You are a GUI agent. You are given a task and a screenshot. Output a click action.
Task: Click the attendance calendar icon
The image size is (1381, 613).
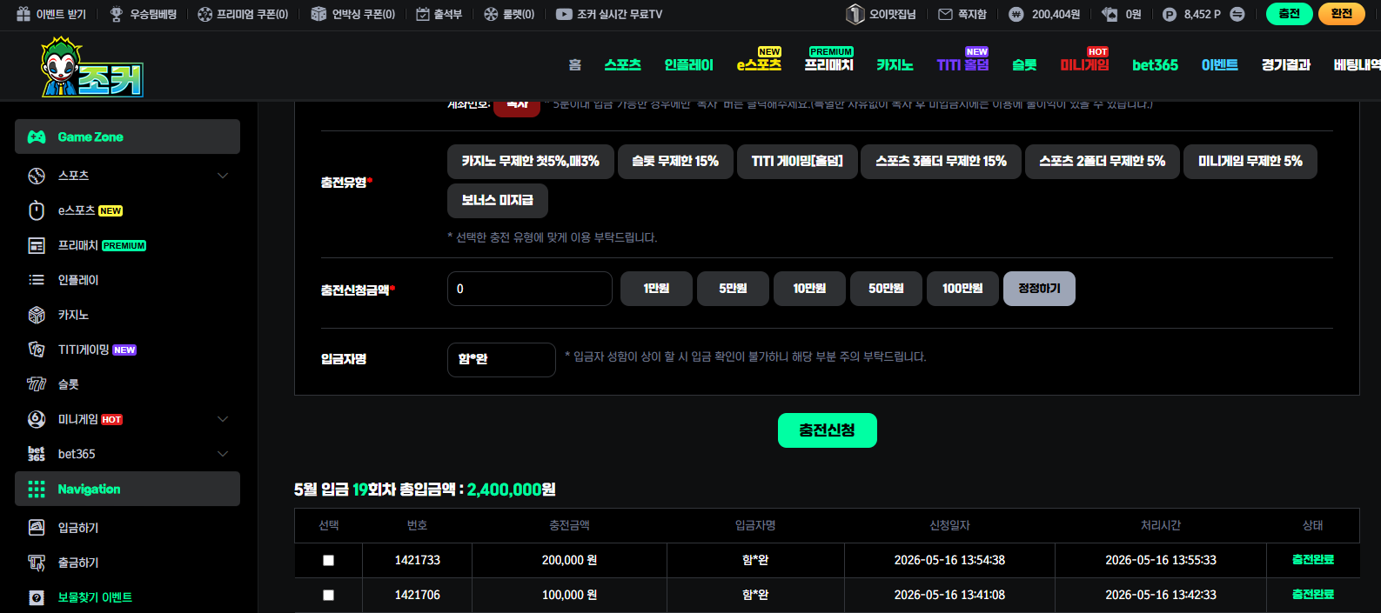click(x=423, y=14)
